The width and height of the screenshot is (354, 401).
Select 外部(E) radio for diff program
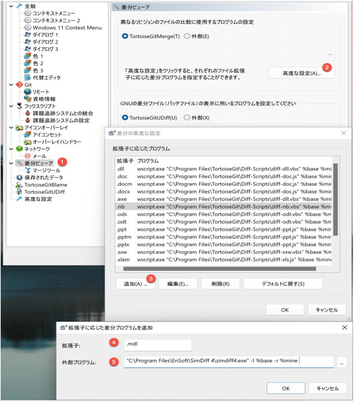click(x=187, y=36)
